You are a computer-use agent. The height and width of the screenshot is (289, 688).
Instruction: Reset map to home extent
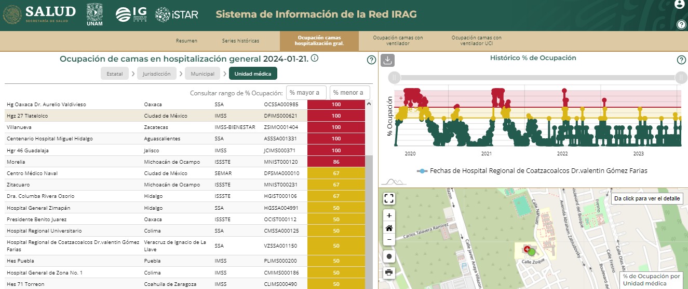click(389, 227)
